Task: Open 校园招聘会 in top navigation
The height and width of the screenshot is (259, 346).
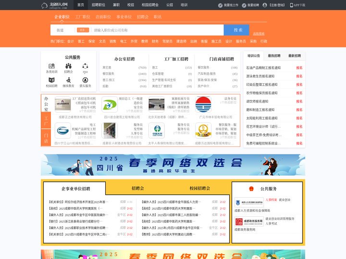Action: pyautogui.click(x=150, y=5)
